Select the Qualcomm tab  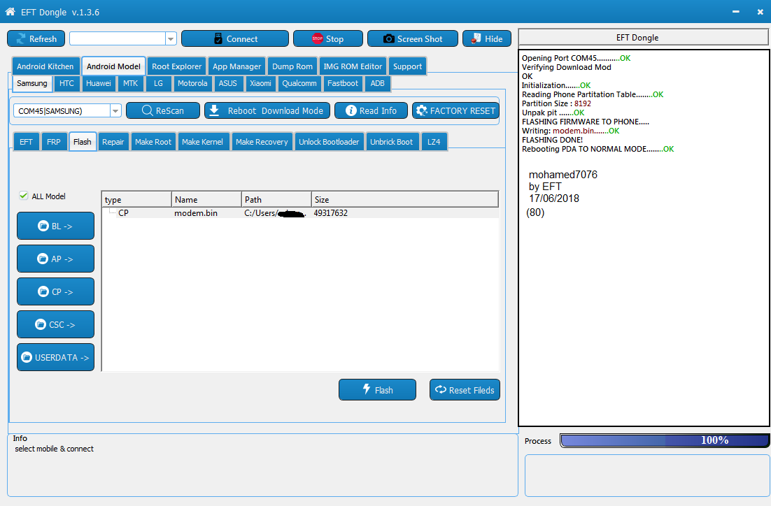[x=299, y=83]
